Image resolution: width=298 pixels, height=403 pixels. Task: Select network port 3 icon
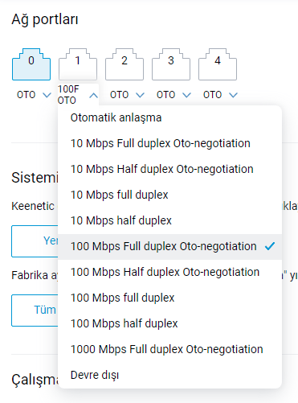tap(171, 64)
